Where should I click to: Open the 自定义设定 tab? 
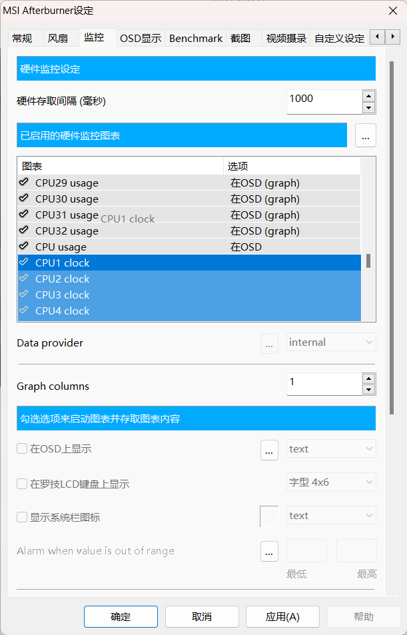[339, 39]
